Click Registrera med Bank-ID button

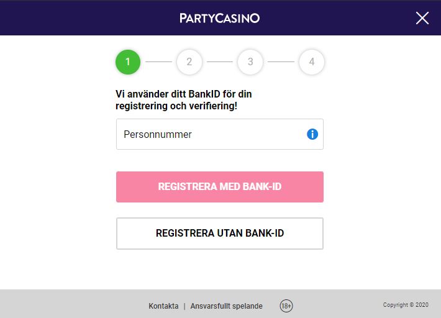coord(220,187)
